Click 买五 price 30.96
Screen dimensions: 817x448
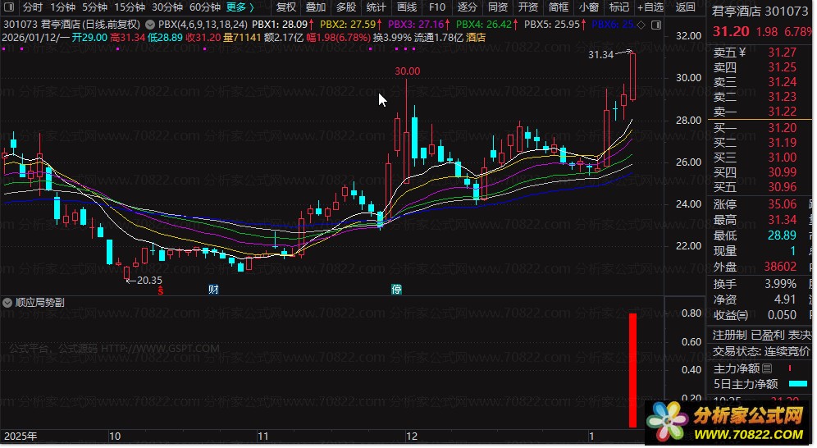pos(782,187)
